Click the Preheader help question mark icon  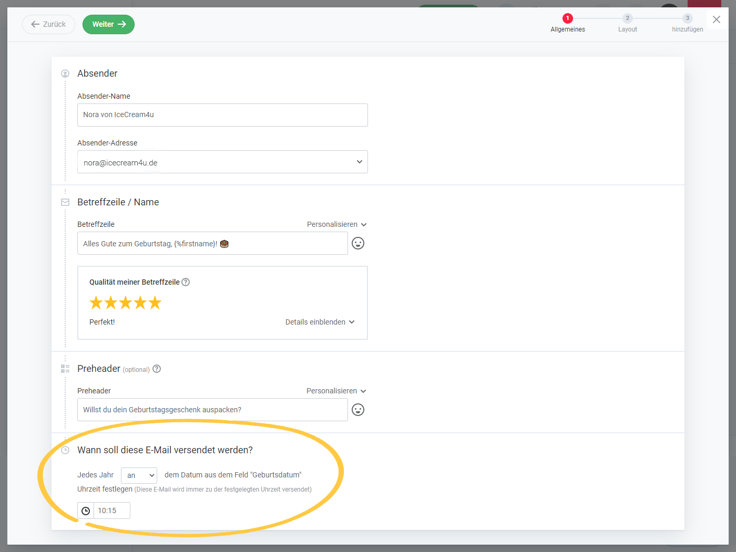[157, 369]
